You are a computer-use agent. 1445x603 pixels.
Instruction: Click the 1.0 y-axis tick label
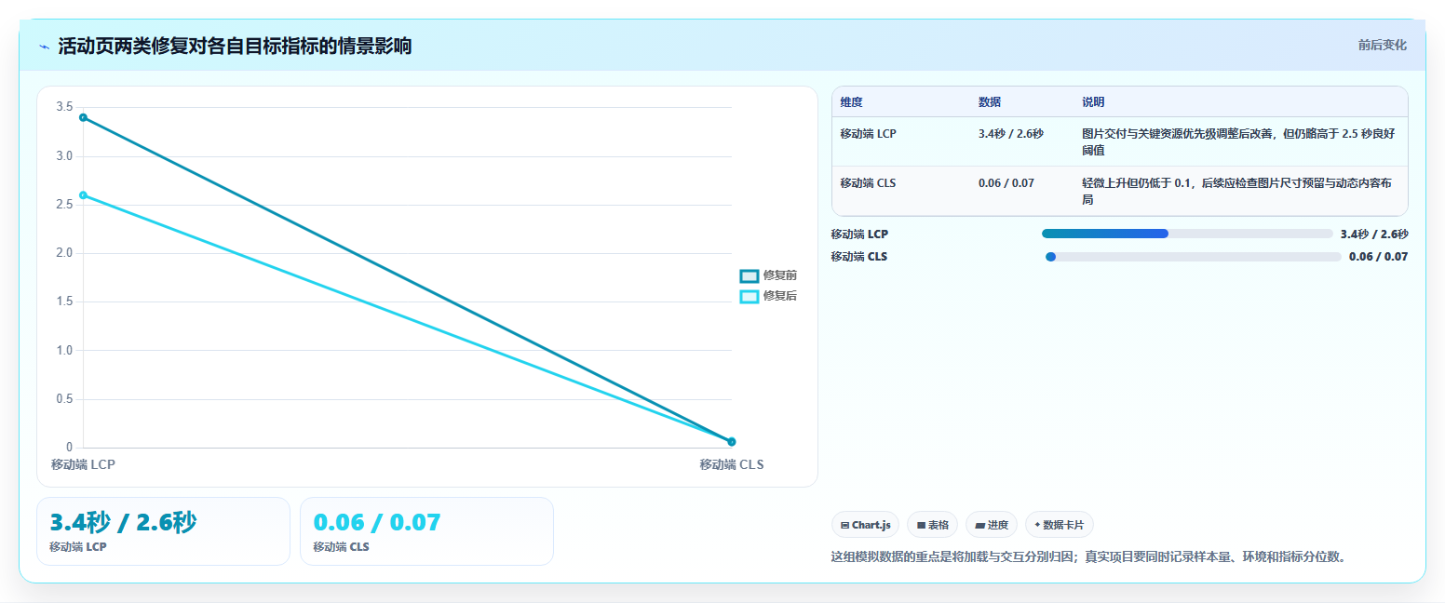point(64,351)
